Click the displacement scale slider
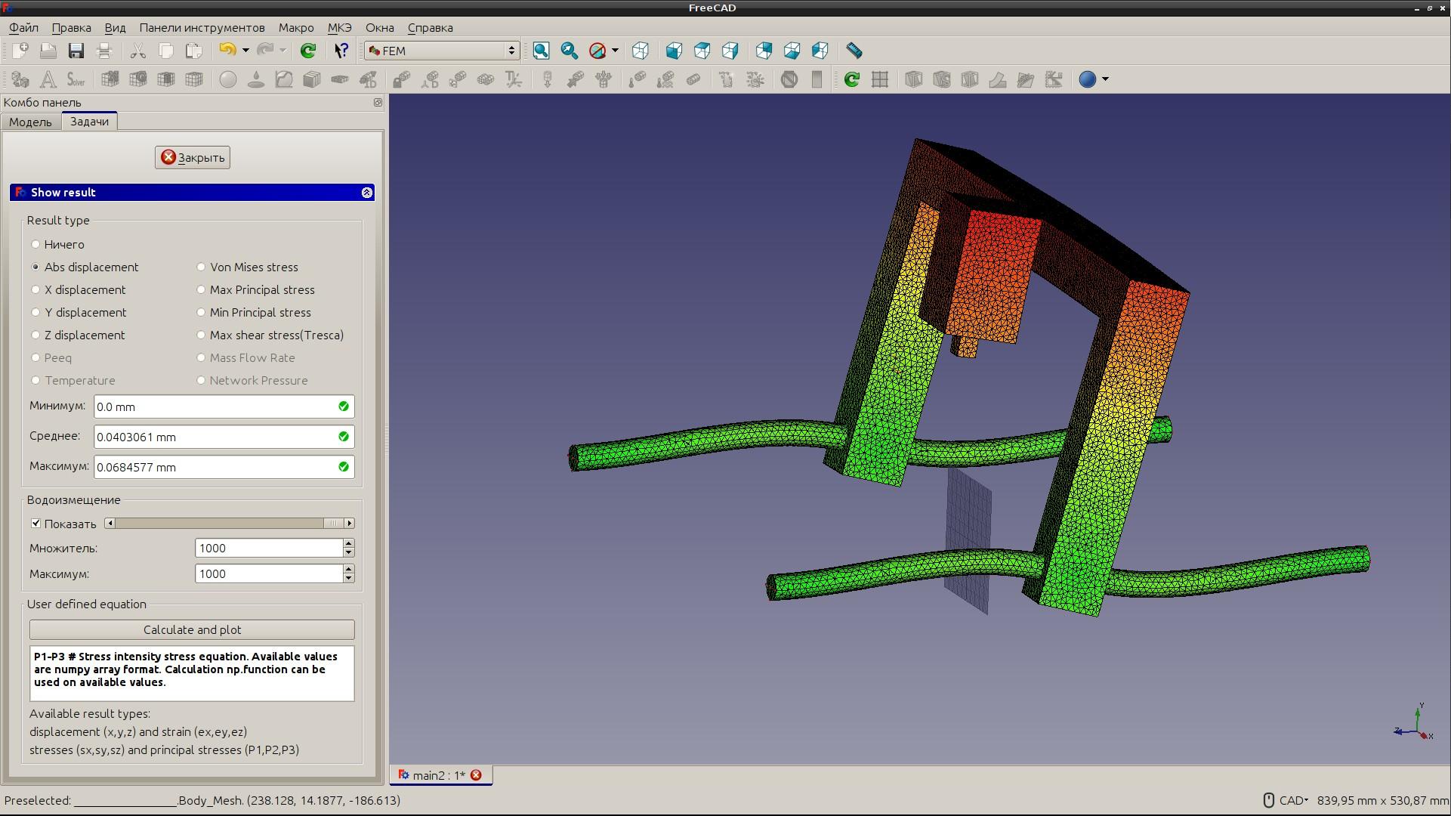Screen dimensions: 1451x816 pos(227,524)
